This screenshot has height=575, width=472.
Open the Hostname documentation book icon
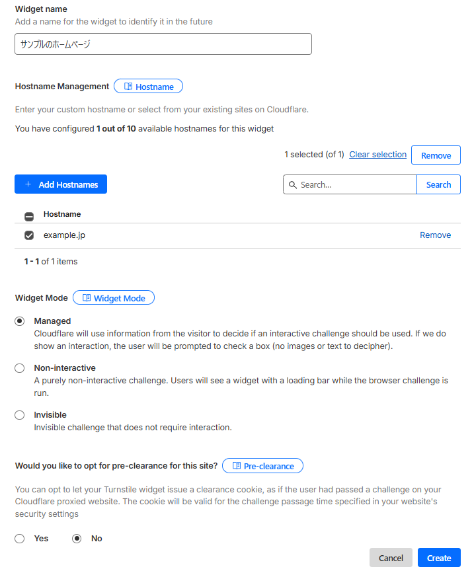[128, 87]
